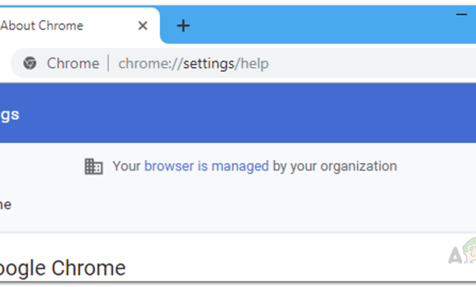The image size is (476, 287).
Task: Click the partially visible text at left edge
Action: [x=5, y=205]
